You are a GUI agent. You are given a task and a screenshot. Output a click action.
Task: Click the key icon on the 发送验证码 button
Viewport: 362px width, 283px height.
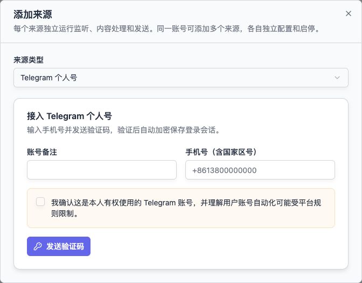pos(38,246)
